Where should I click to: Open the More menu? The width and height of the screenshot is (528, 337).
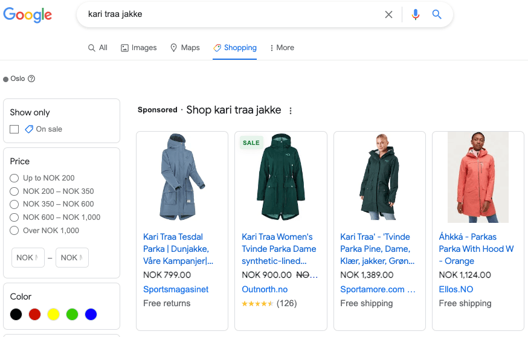[x=282, y=48]
